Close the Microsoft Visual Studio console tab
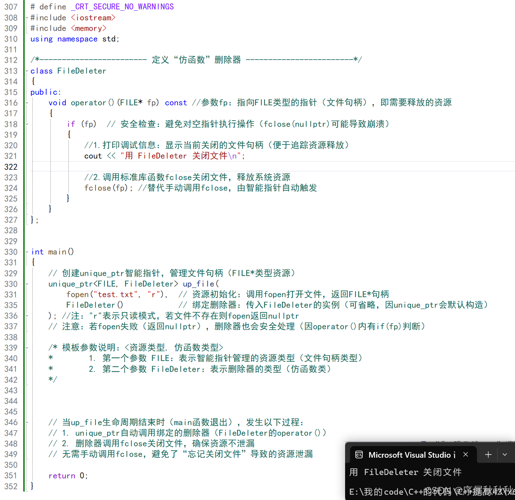The width and height of the screenshot is (515, 500). (x=465, y=454)
